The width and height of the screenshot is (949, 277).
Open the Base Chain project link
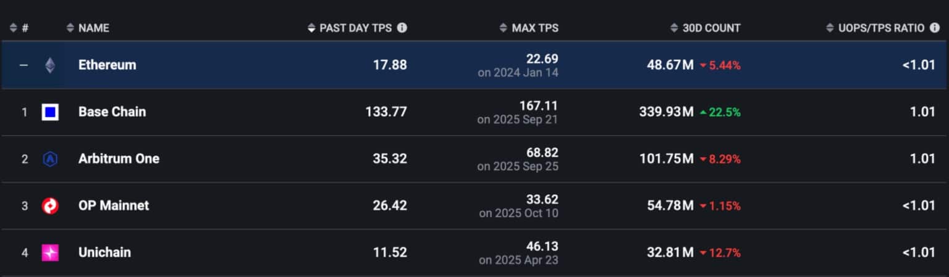point(112,112)
